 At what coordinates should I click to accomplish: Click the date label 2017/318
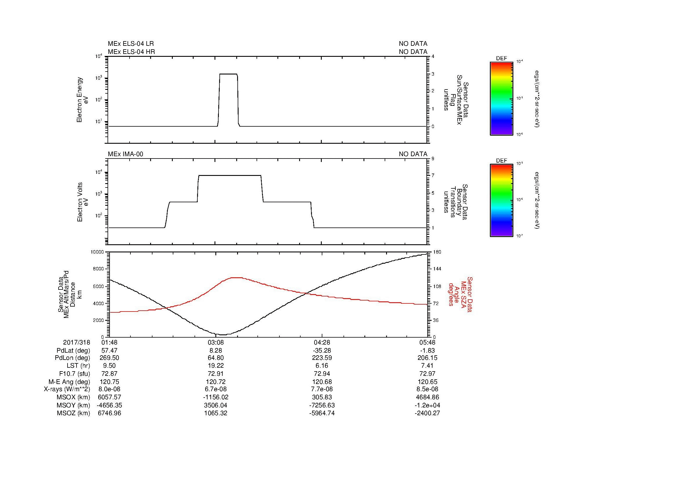(x=77, y=342)
